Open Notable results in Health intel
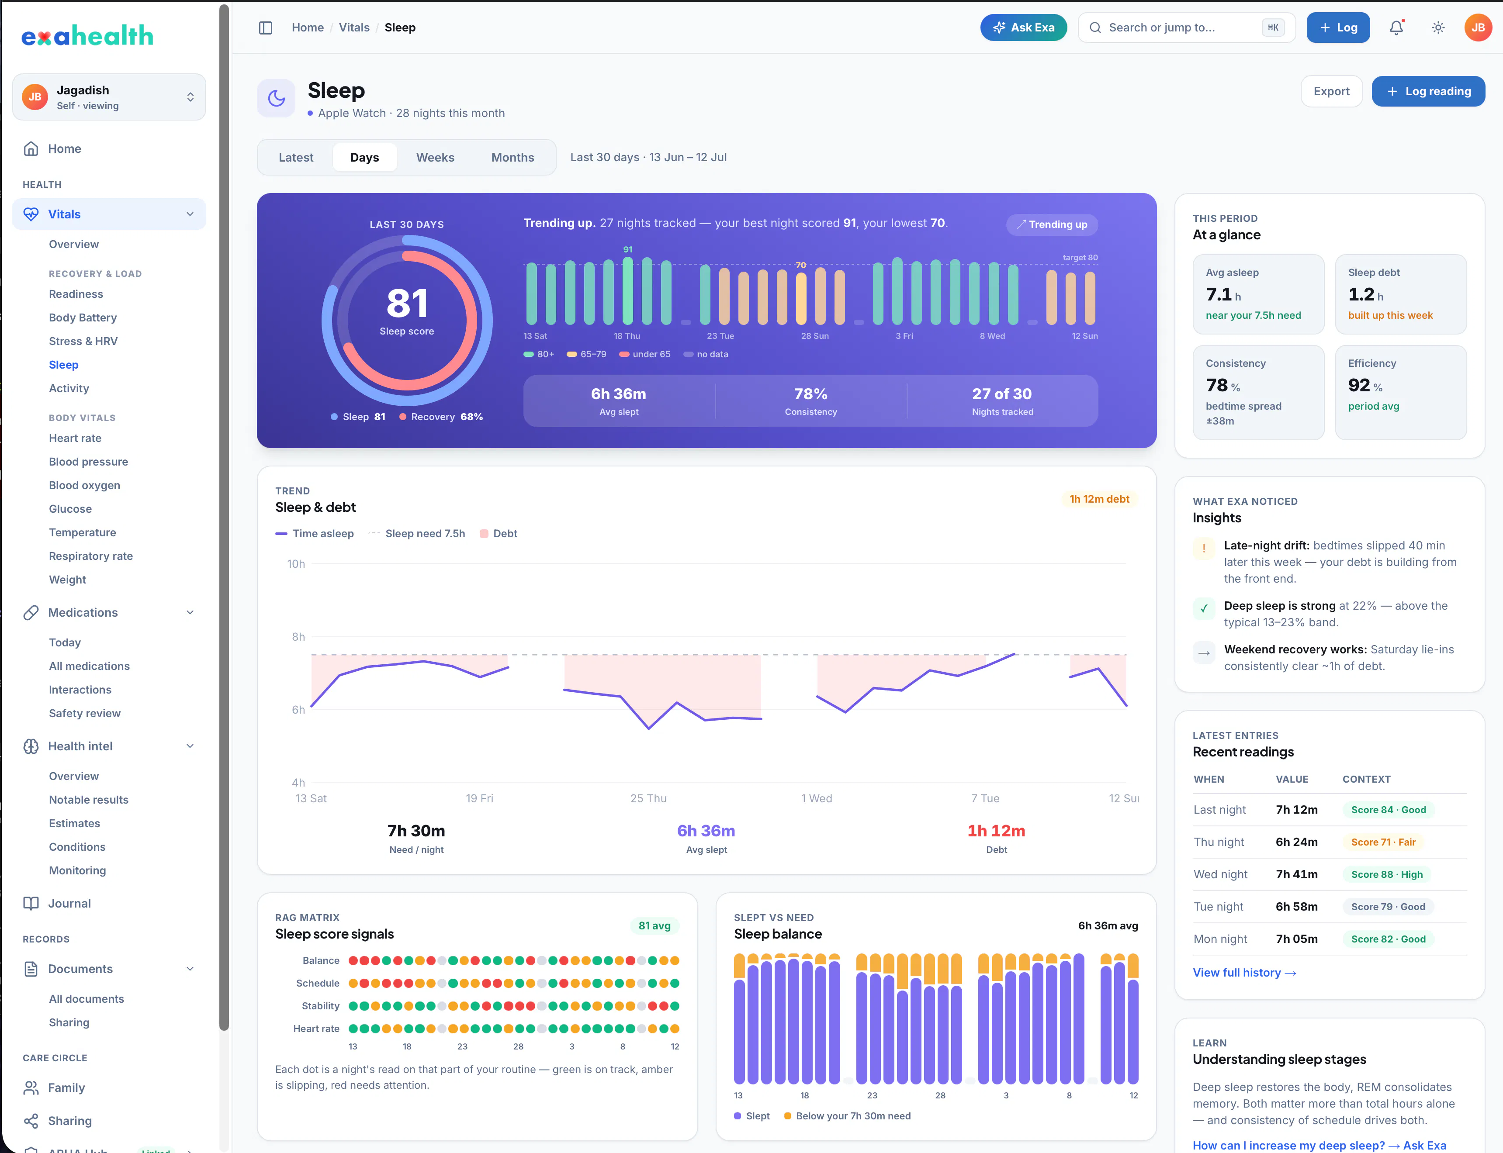 pyautogui.click(x=89, y=800)
